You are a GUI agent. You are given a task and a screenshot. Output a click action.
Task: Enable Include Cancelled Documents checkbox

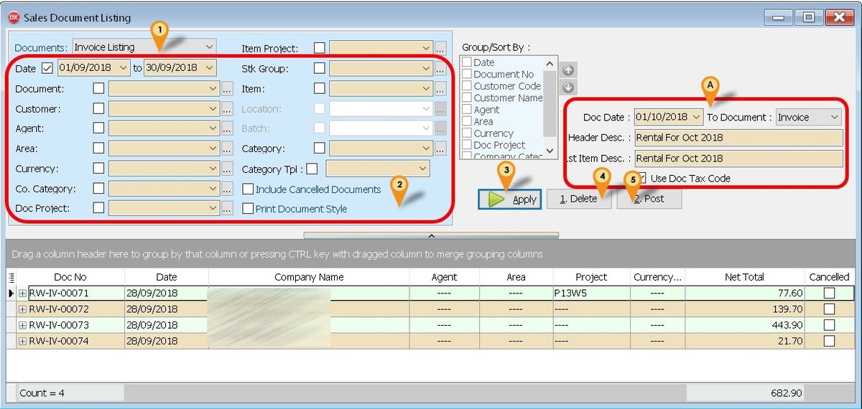(x=248, y=189)
